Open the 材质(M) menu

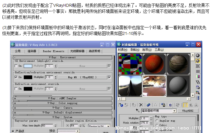122,50
